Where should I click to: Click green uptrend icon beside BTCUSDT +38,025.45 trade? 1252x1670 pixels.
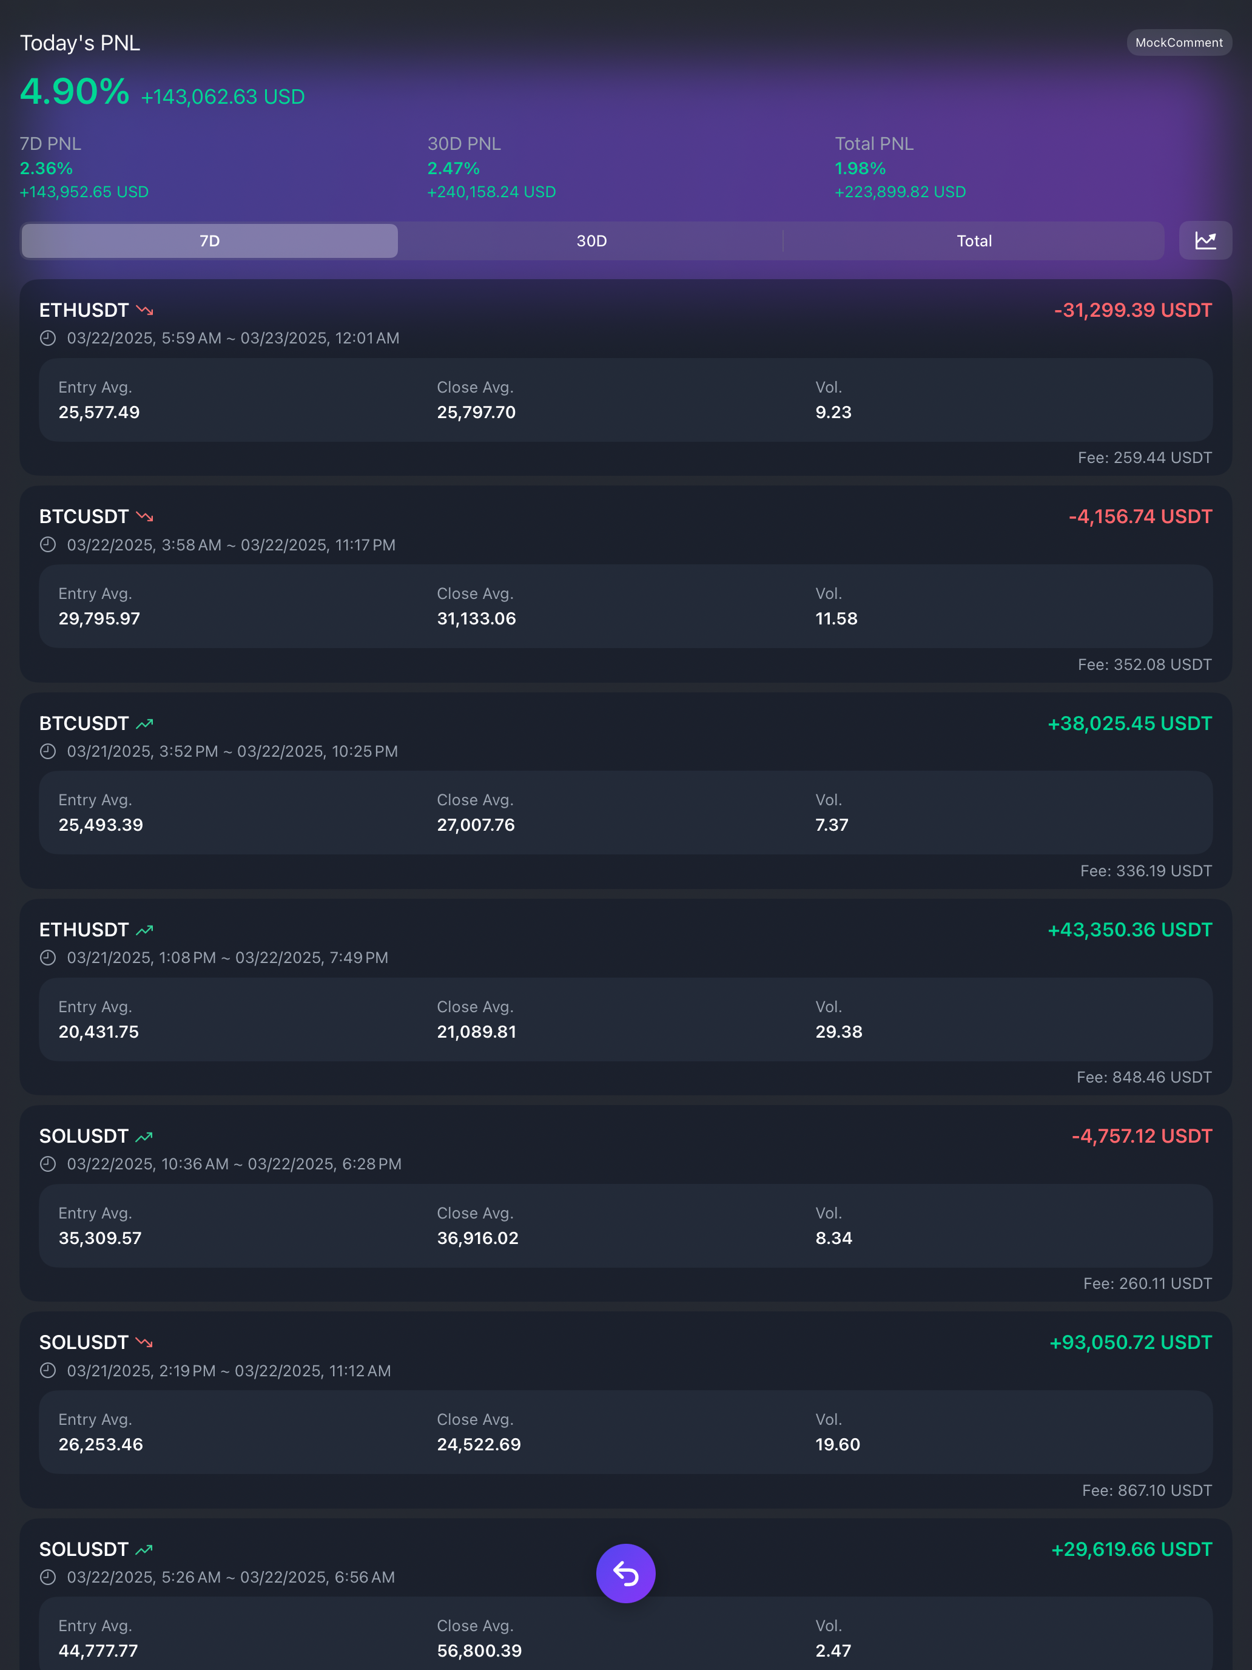(x=145, y=724)
